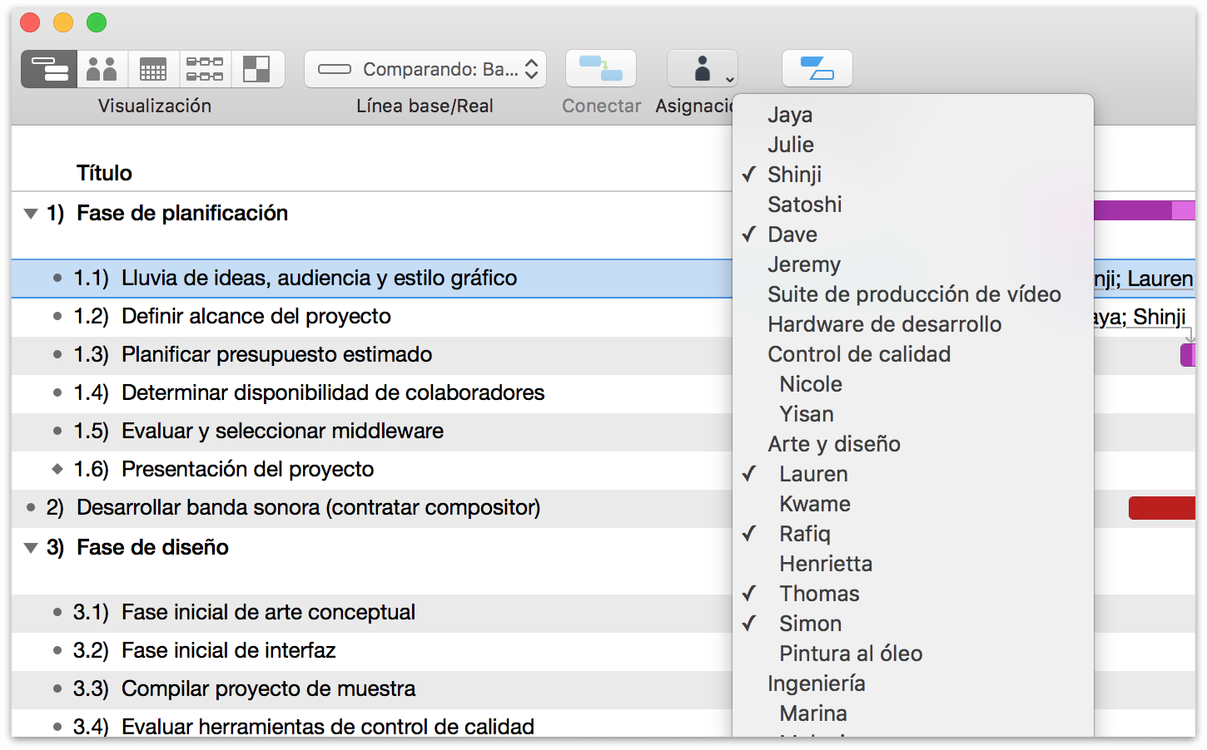Click the Connect tasks toolbar icon
The height and width of the screenshot is (750, 1207).
tap(600, 69)
